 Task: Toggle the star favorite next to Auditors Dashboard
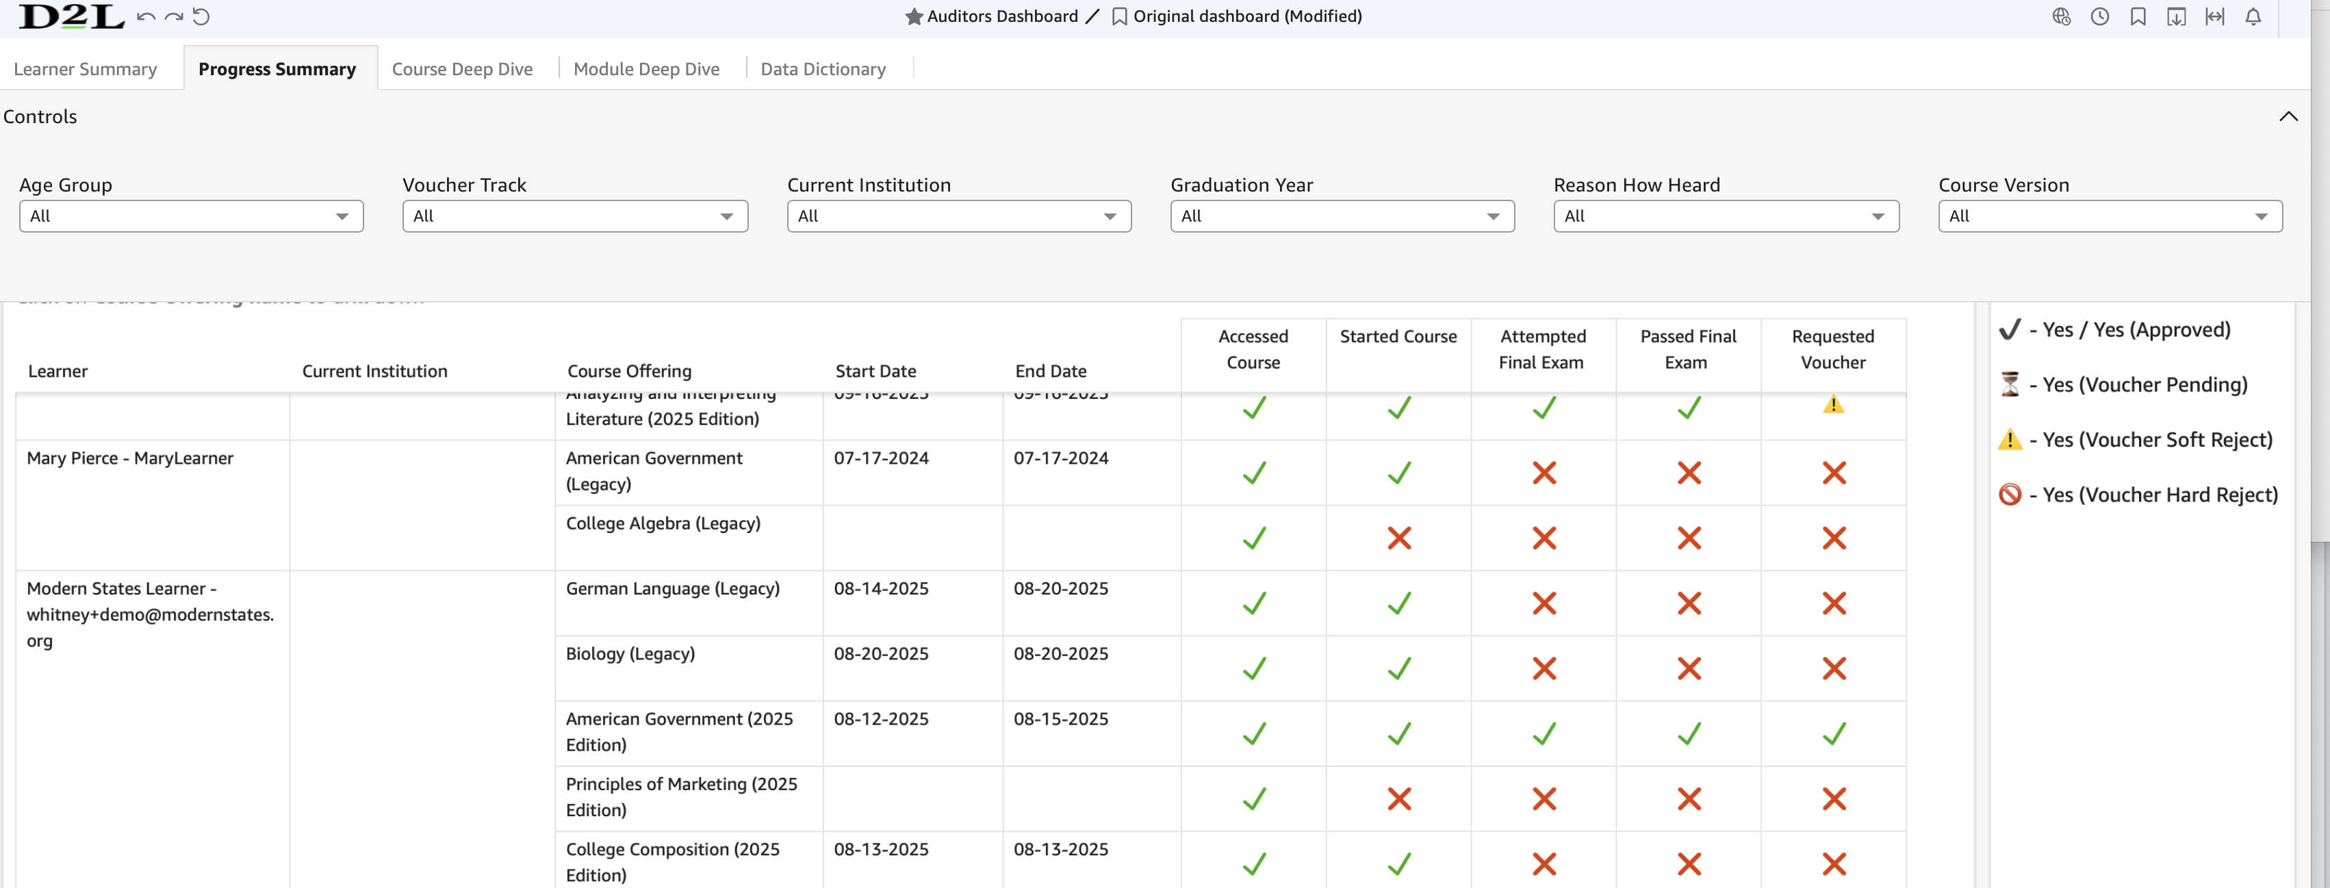pos(914,16)
